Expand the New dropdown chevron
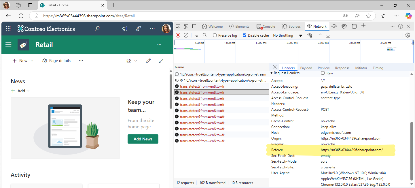 click(32, 61)
